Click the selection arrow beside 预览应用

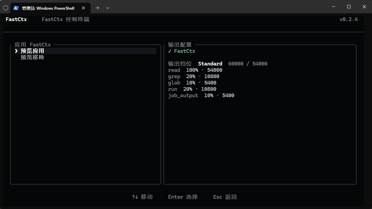click(16, 51)
